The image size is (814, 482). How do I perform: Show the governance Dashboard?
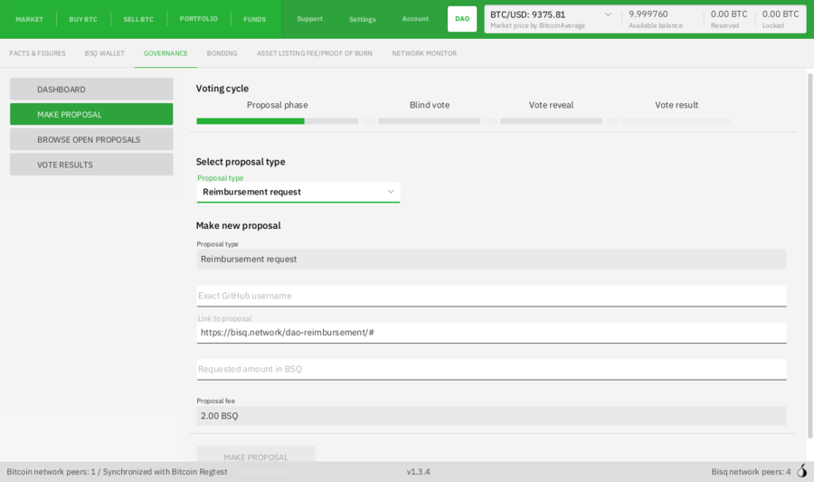tap(91, 90)
